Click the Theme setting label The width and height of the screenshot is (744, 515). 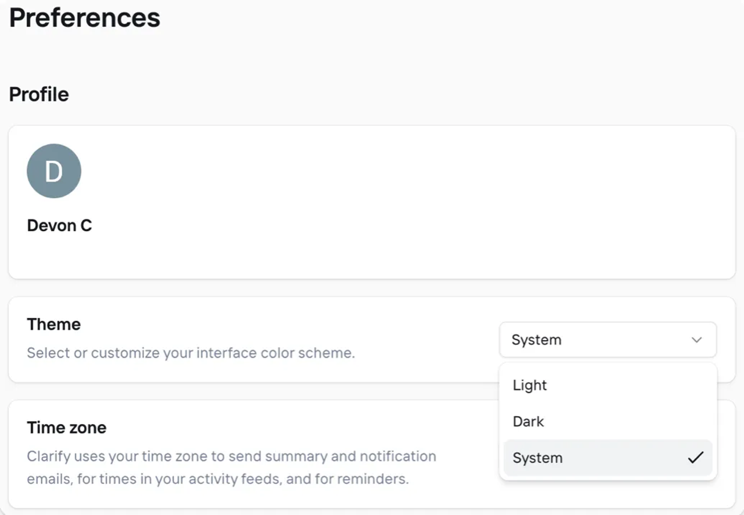point(54,324)
